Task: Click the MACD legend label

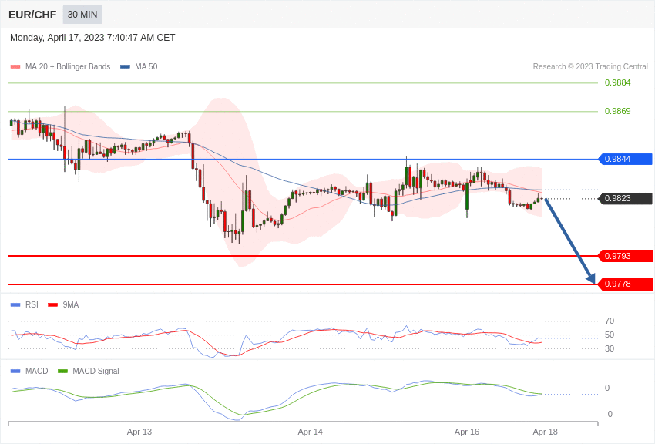Action: (x=37, y=371)
